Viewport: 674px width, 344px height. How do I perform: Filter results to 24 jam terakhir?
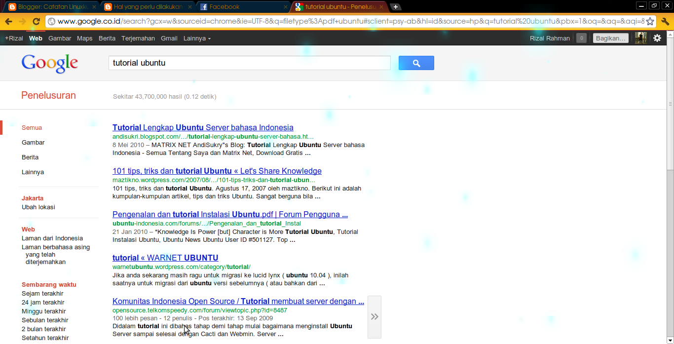tap(43, 303)
